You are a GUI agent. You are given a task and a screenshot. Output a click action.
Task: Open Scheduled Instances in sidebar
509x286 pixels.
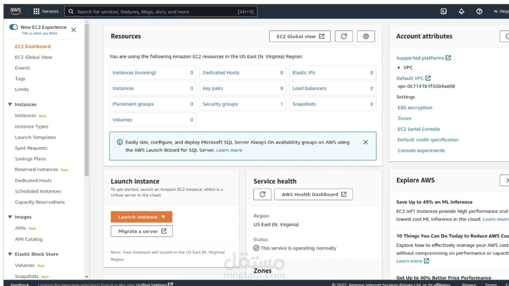tap(38, 191)
